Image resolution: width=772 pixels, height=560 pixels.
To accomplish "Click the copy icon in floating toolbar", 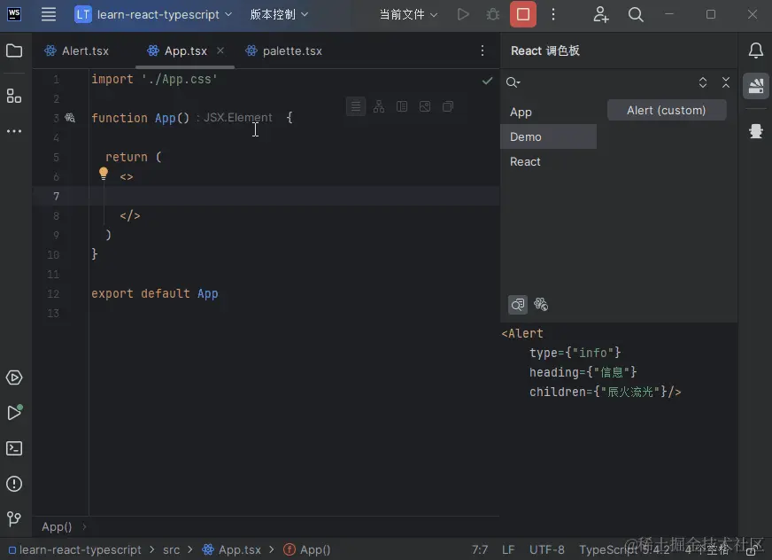I will pos(448,106).
